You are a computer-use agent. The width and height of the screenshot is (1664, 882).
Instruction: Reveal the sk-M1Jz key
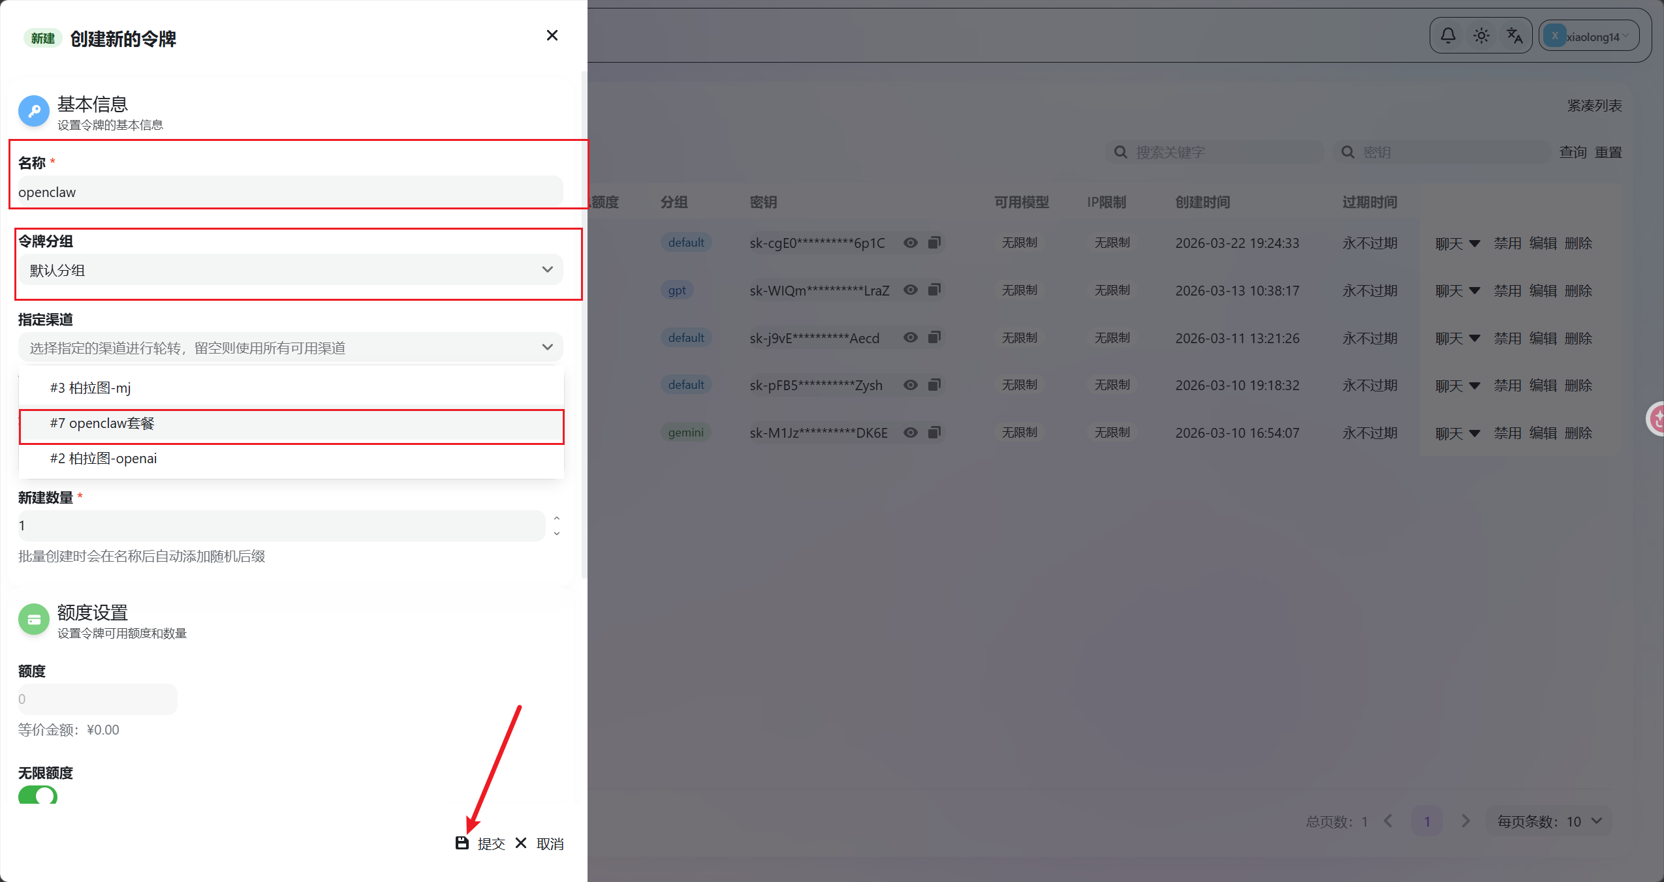[910, 433]
